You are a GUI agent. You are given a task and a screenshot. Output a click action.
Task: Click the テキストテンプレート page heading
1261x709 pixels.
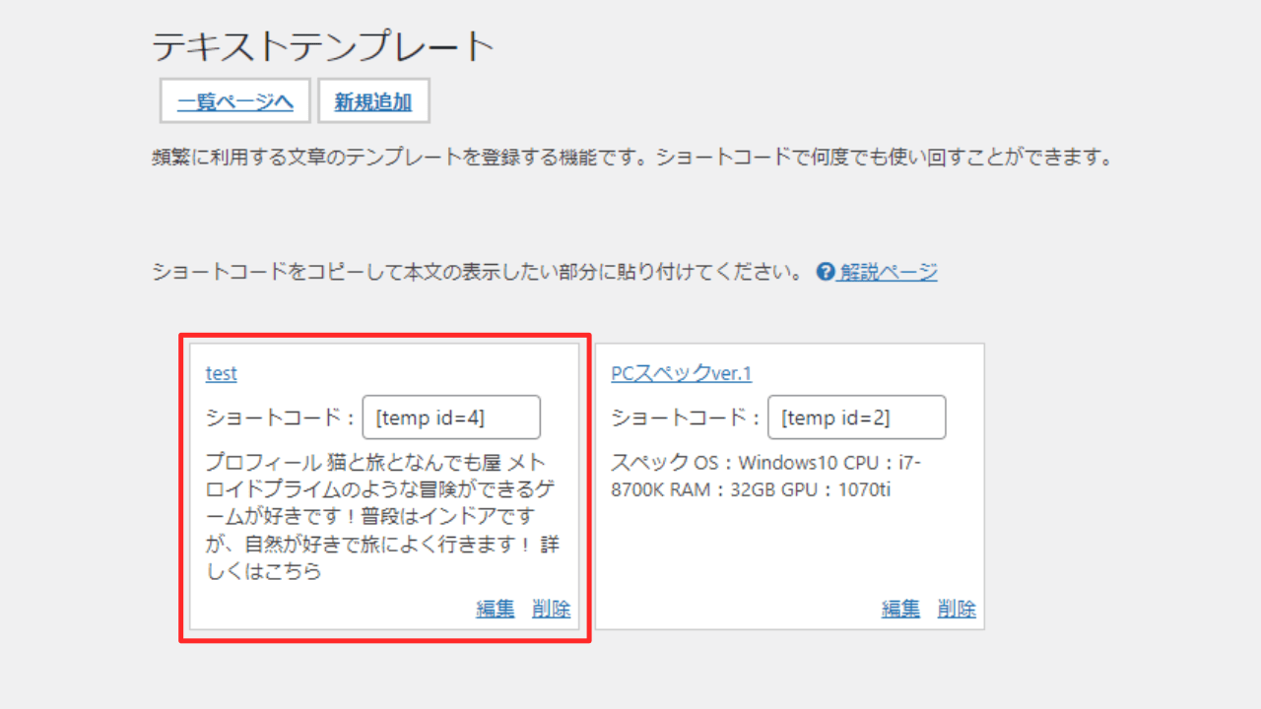[x=323, y=46]
